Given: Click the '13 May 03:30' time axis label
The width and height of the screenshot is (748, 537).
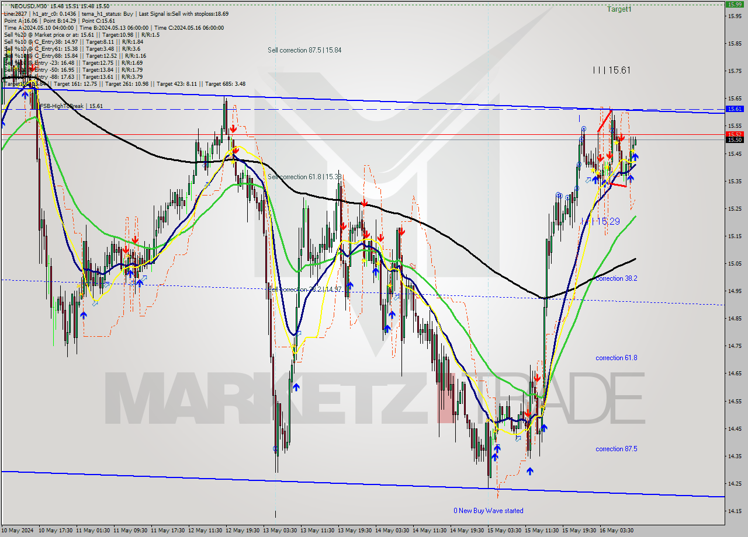Looking at the screenshot, I should coord(280,531).
